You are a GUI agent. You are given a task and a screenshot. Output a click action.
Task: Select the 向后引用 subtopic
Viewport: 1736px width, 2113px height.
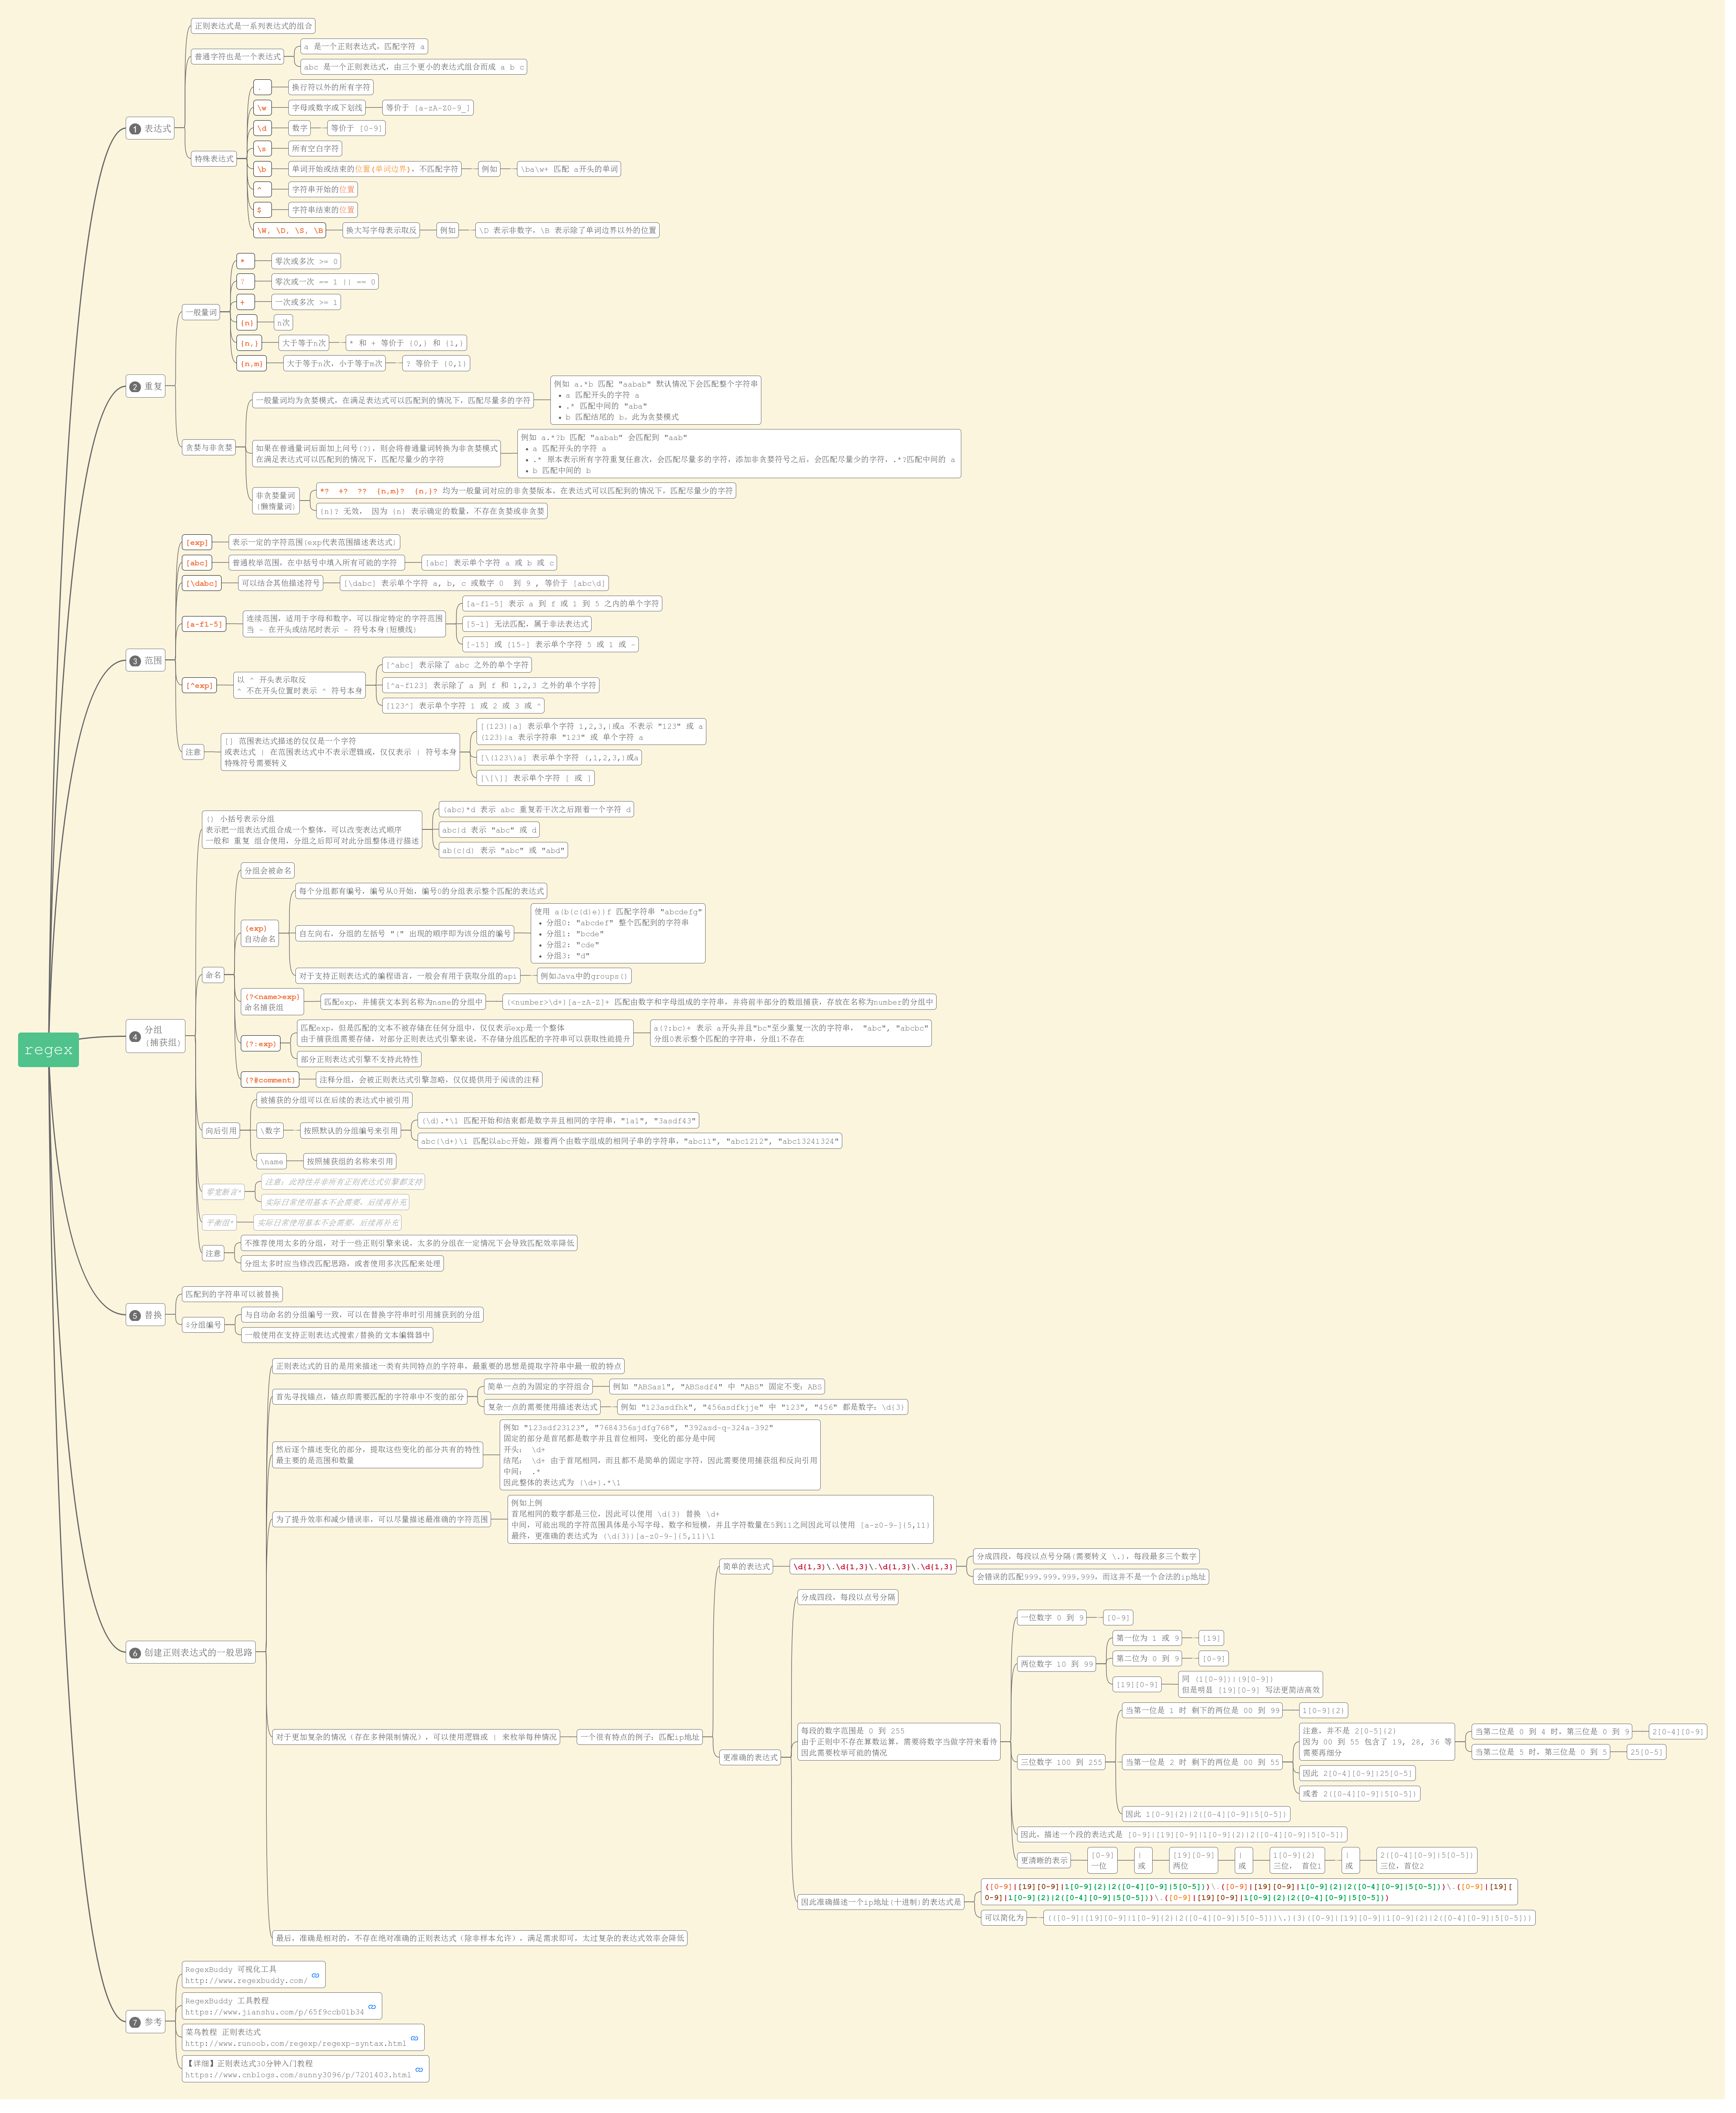(x=221, y=1131)
